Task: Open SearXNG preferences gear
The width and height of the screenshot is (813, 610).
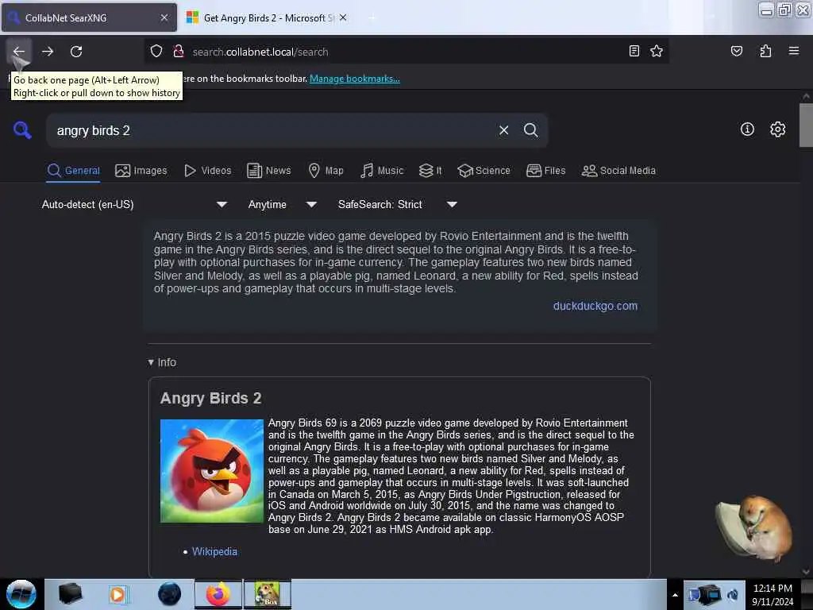Action: coord(777,129)
